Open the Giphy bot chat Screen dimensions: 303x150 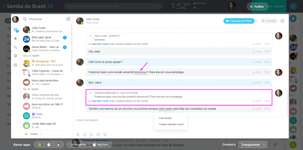click(46, 116)
